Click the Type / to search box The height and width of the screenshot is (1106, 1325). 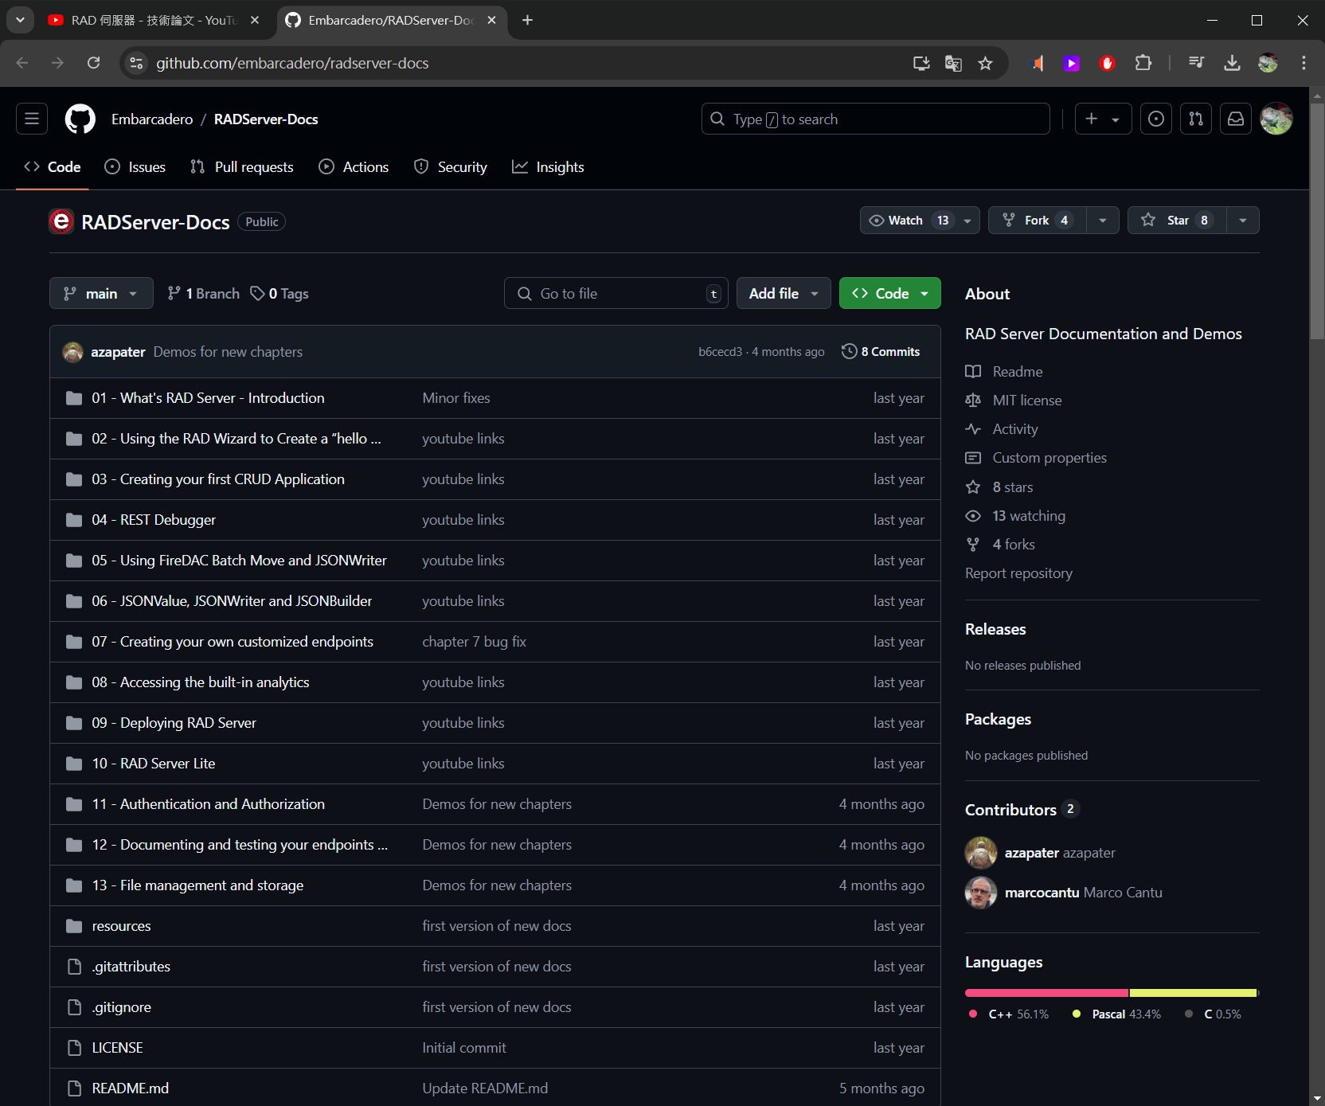tap(875, 119)
